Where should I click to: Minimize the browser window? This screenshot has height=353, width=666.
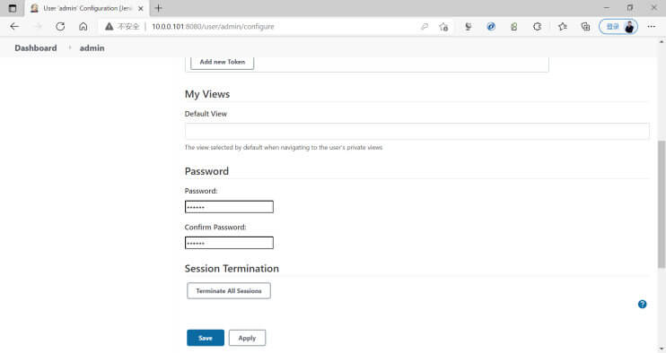pos(607,8)
